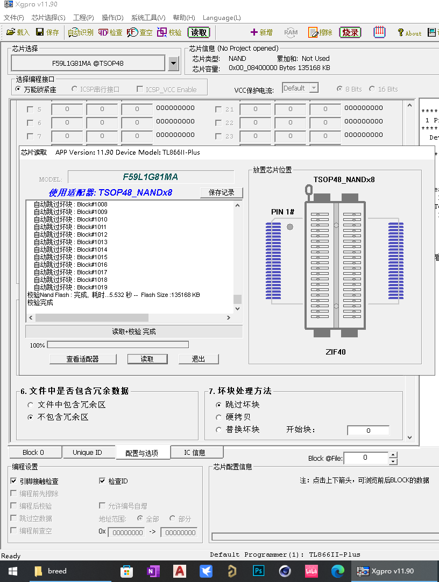Screen dimensions: 439x582
Task: Click the 查空 blank check icon
Action: point(140,32)
